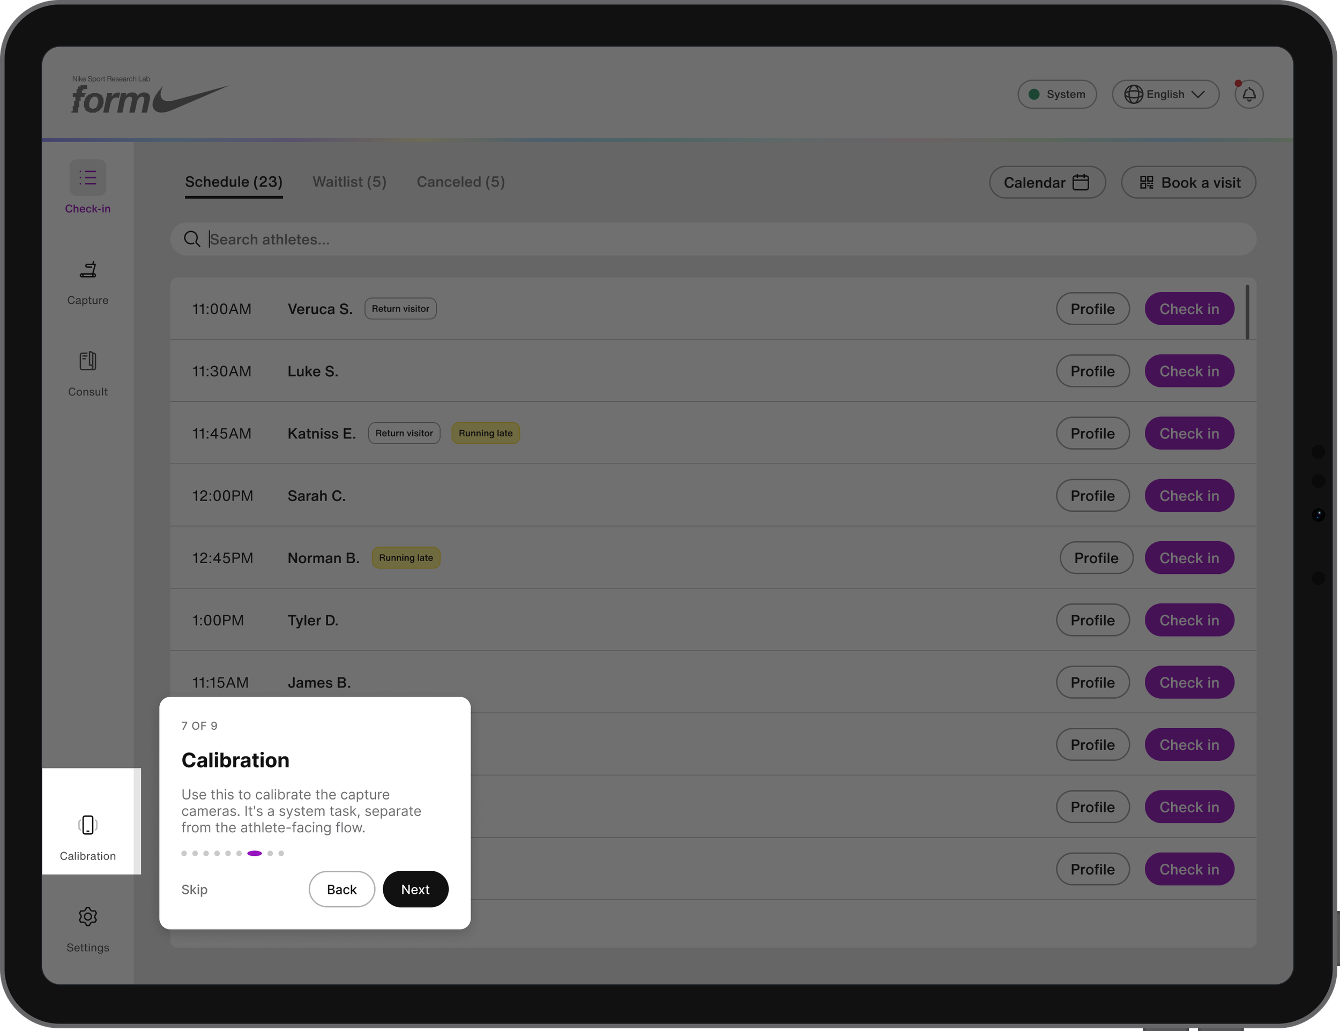Go Back in the tour popup
1340x1031 pixels.
pyautogui.click(x=341, y=890)
